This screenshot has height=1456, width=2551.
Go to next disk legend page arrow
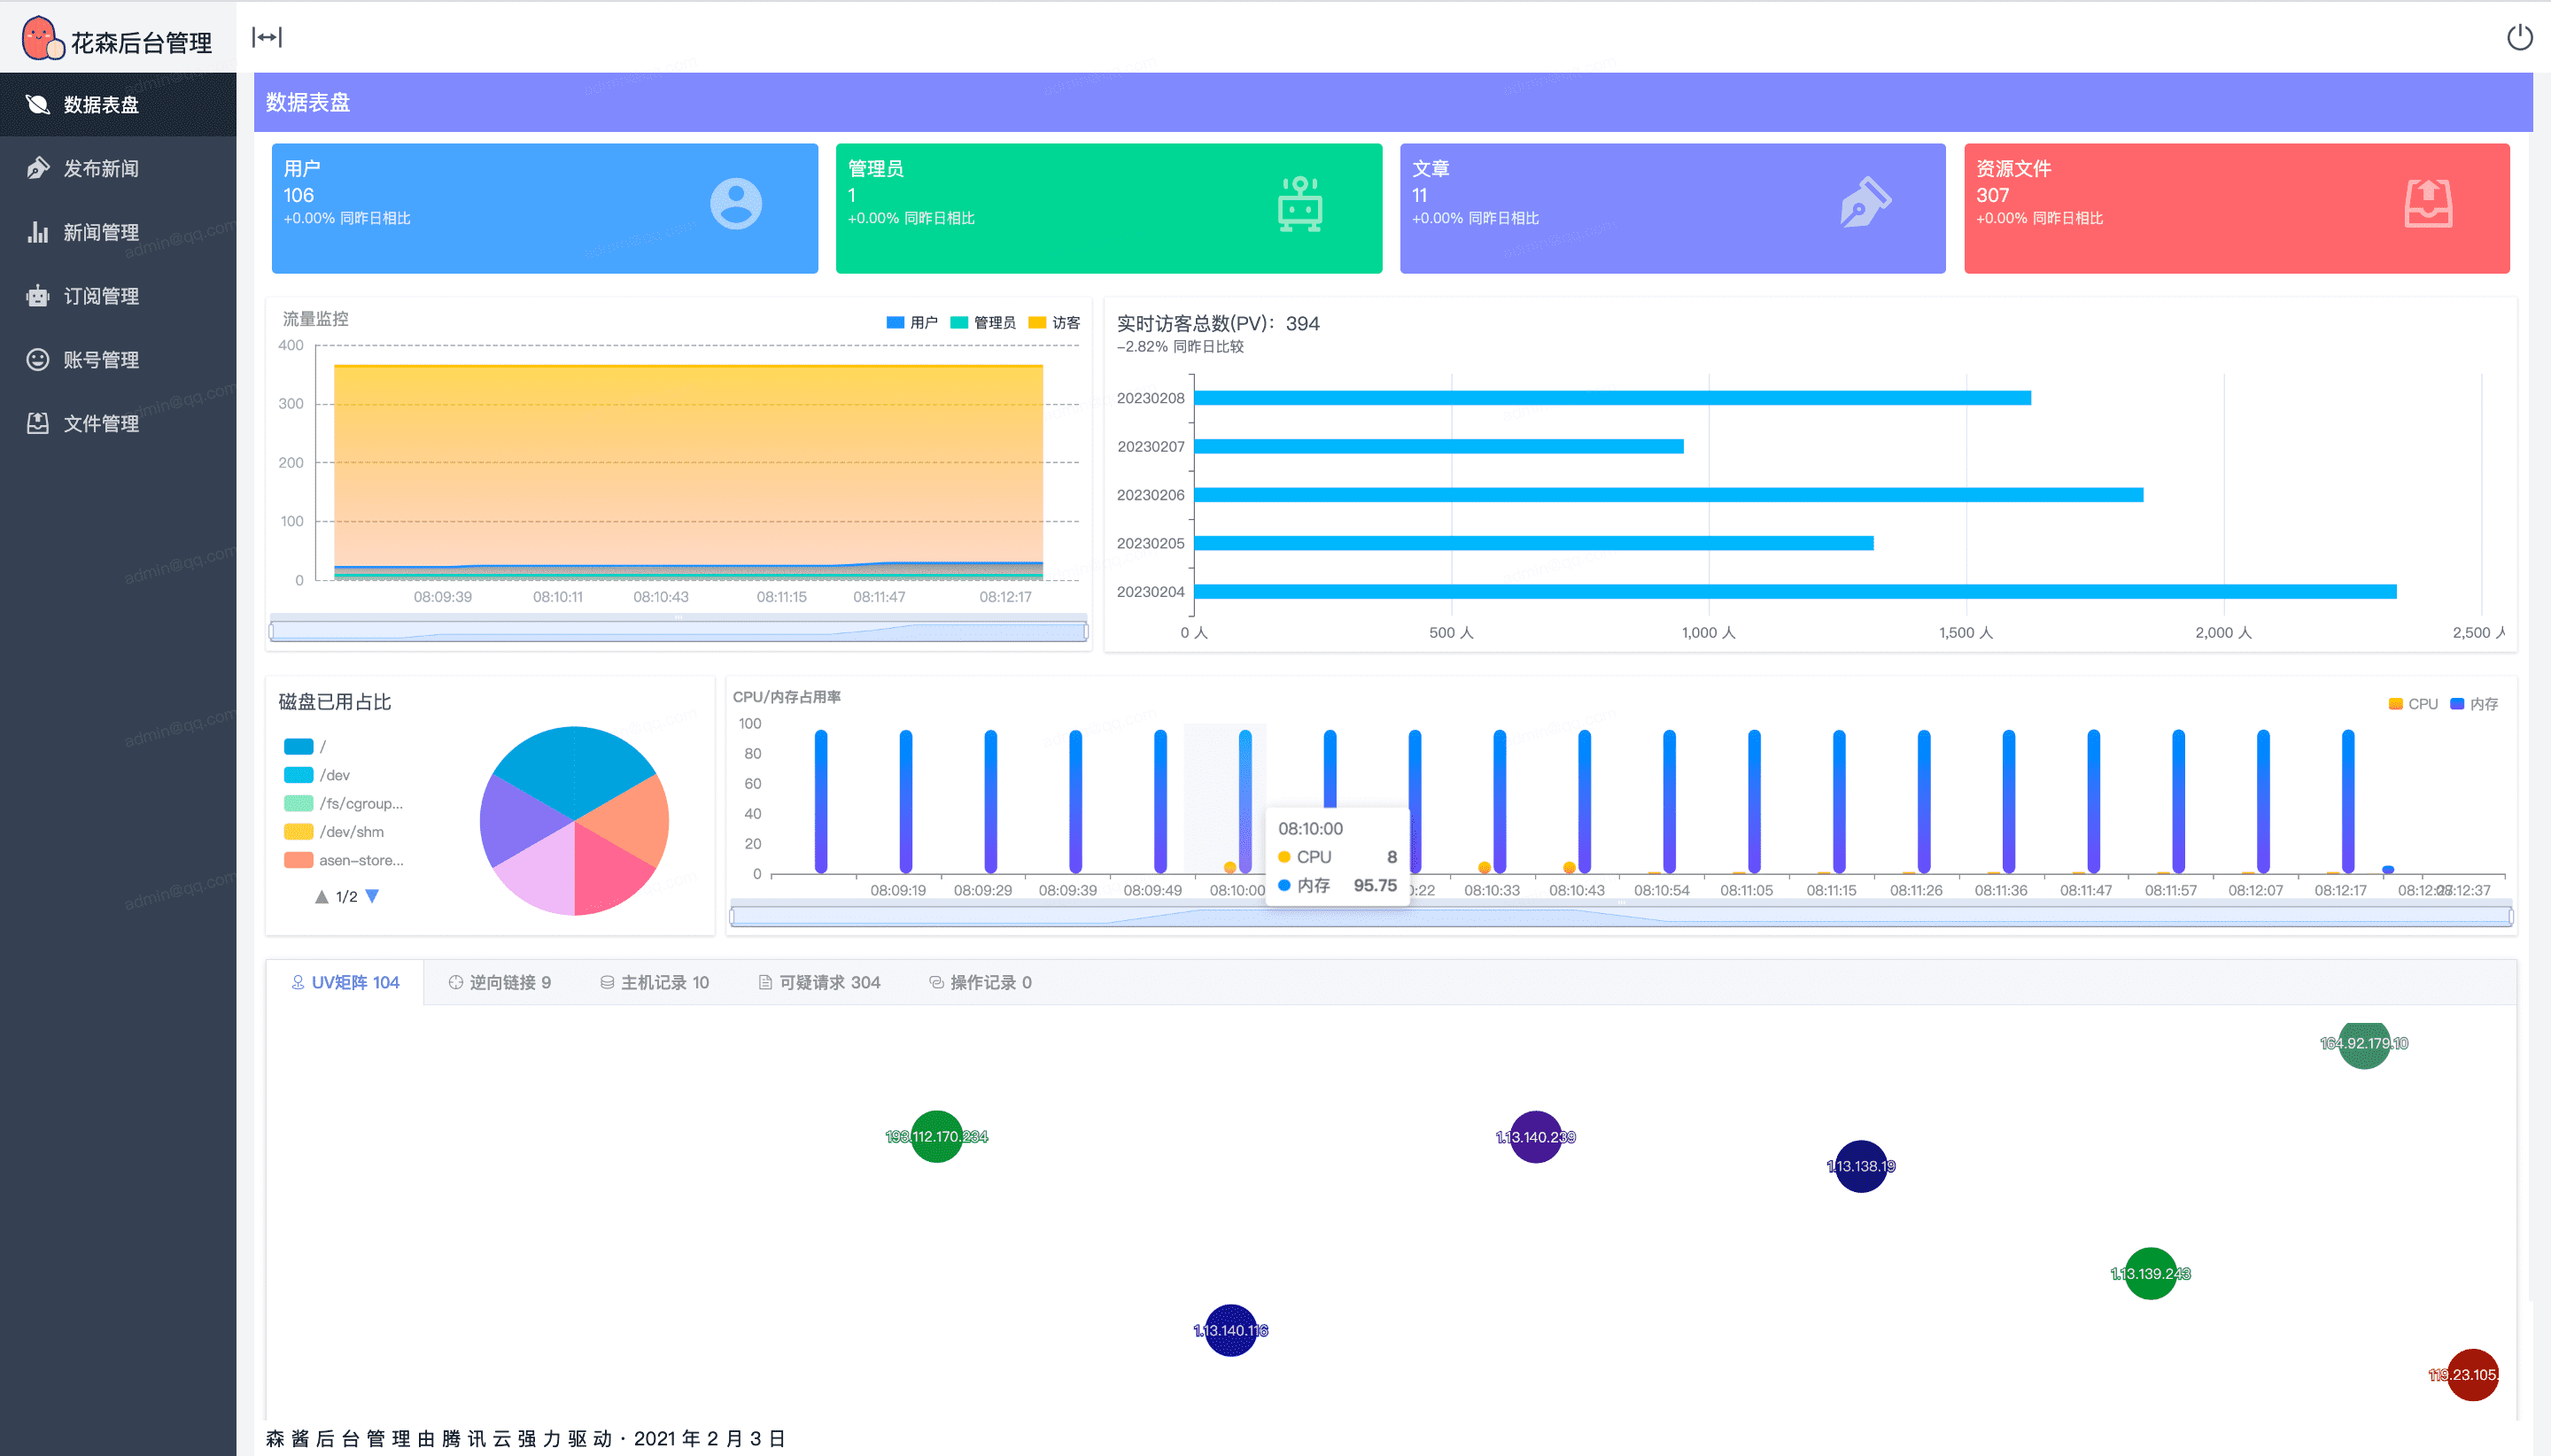[x=372, y=896]
